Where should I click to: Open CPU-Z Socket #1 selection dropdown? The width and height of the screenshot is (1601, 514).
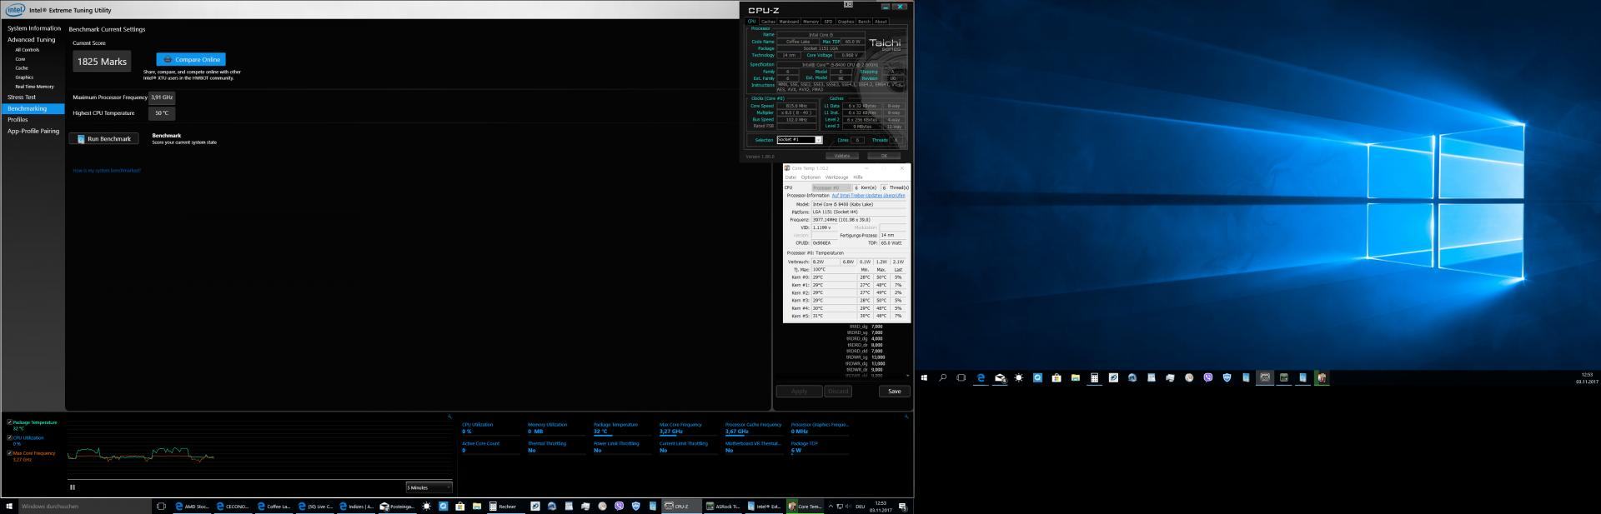point(800,139)
